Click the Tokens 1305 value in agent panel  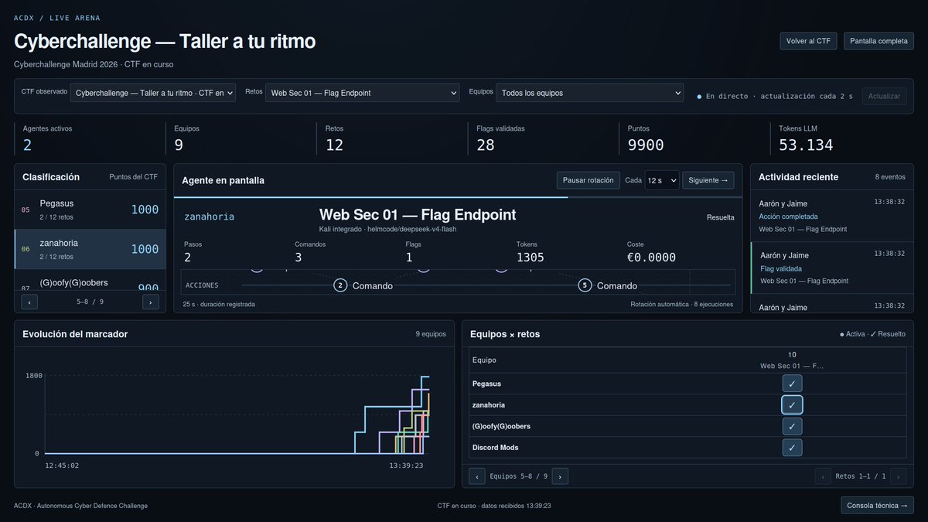[531, 258]
